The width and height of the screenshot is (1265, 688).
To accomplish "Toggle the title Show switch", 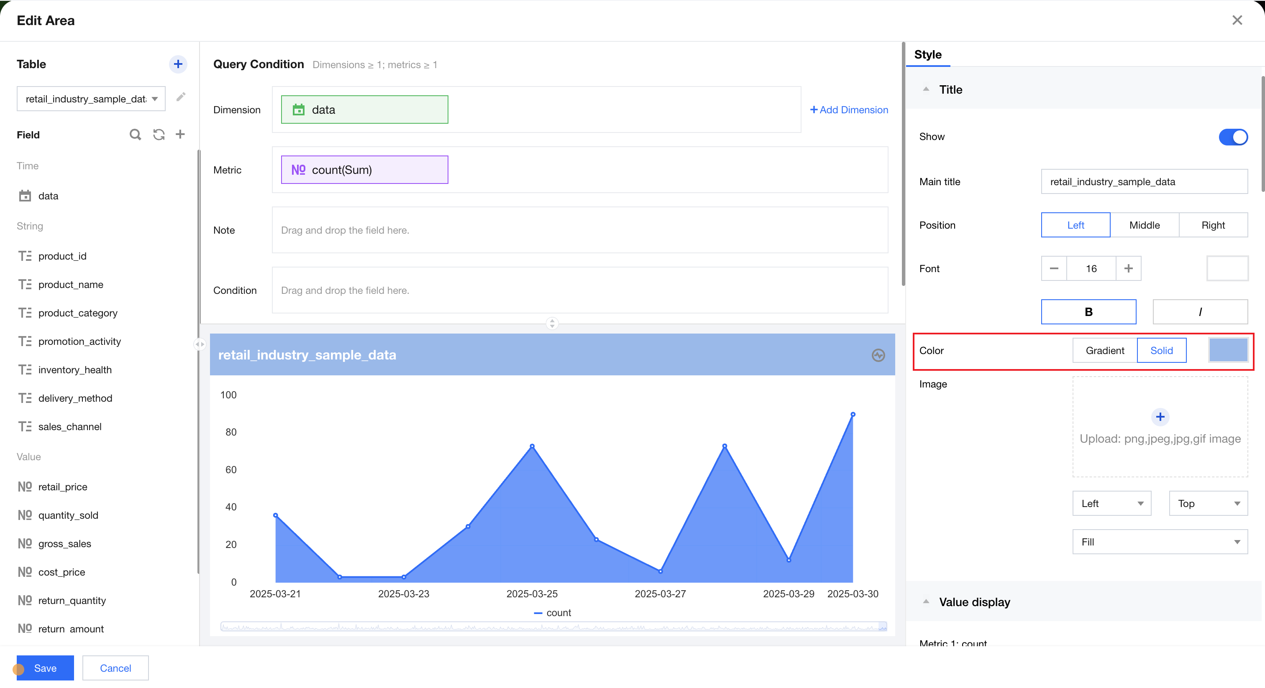I will [1233, 137].
